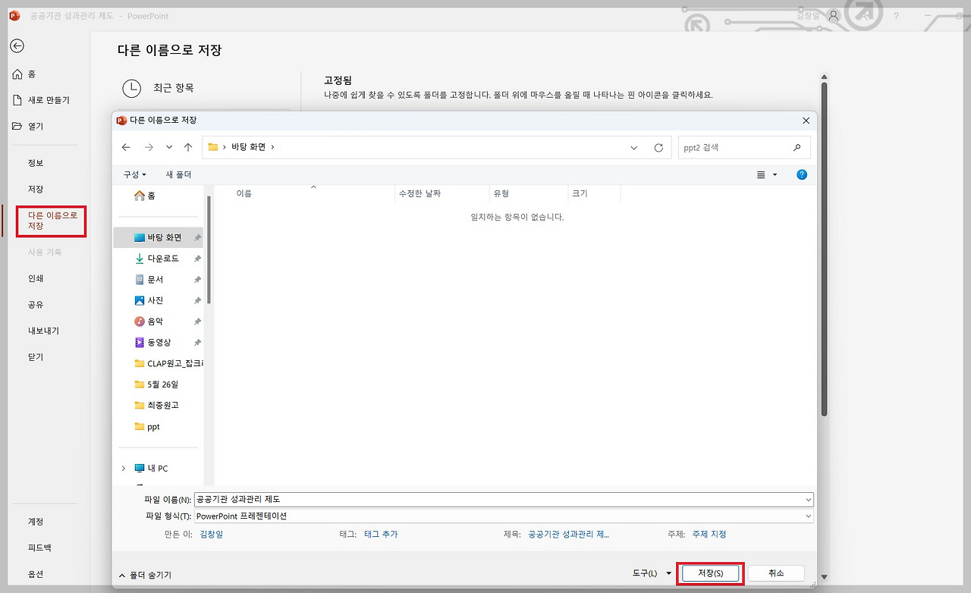Sort by 이름 column header
The height and width of the screenshot is (593, 971).
coord(244,193)
